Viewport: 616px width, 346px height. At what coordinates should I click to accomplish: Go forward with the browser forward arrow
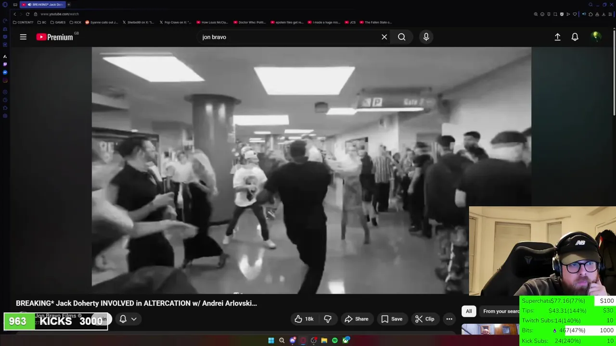(21, 14)
